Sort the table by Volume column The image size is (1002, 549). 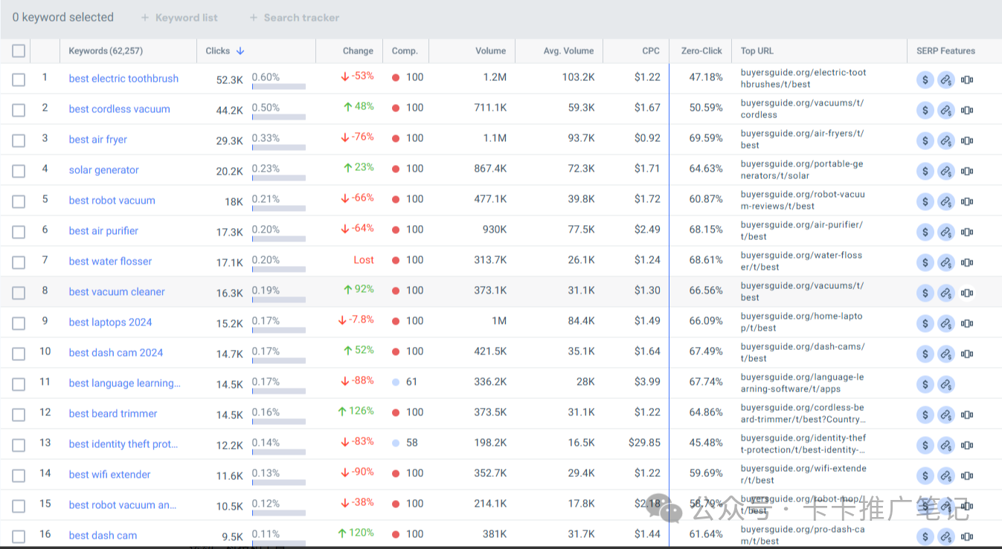[x=490, y=51]
